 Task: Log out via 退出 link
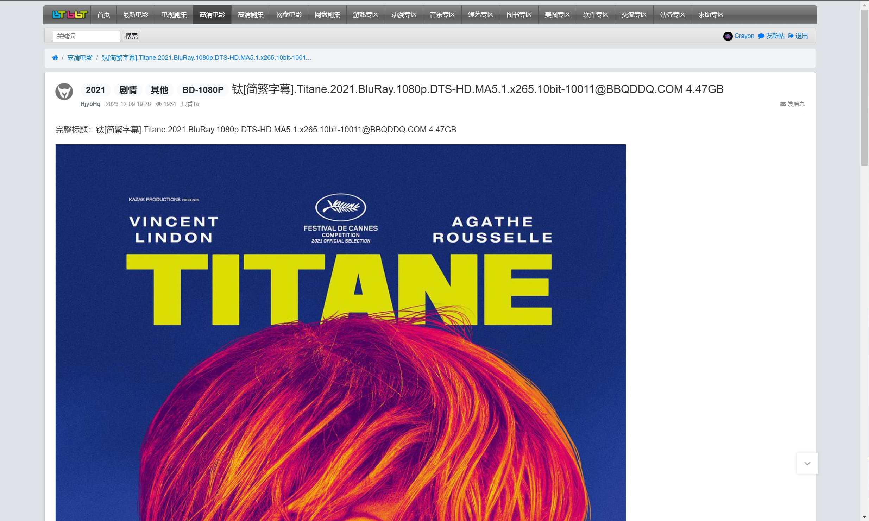point(798,36)
